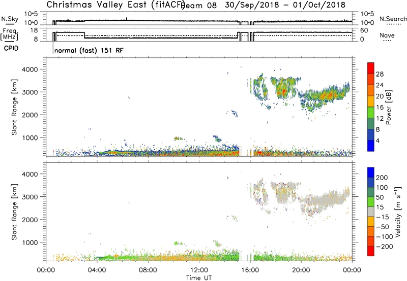Click the 'Nave' label

(387, 35)
